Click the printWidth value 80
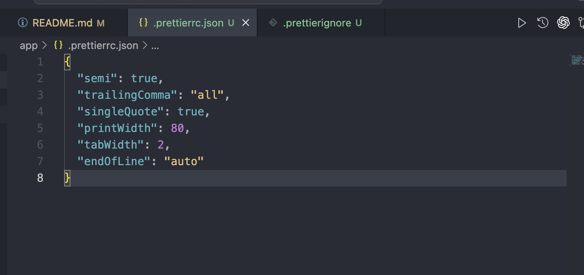Image resolution: width=584 pixels, height=275 pixels. tap(177, 128)
